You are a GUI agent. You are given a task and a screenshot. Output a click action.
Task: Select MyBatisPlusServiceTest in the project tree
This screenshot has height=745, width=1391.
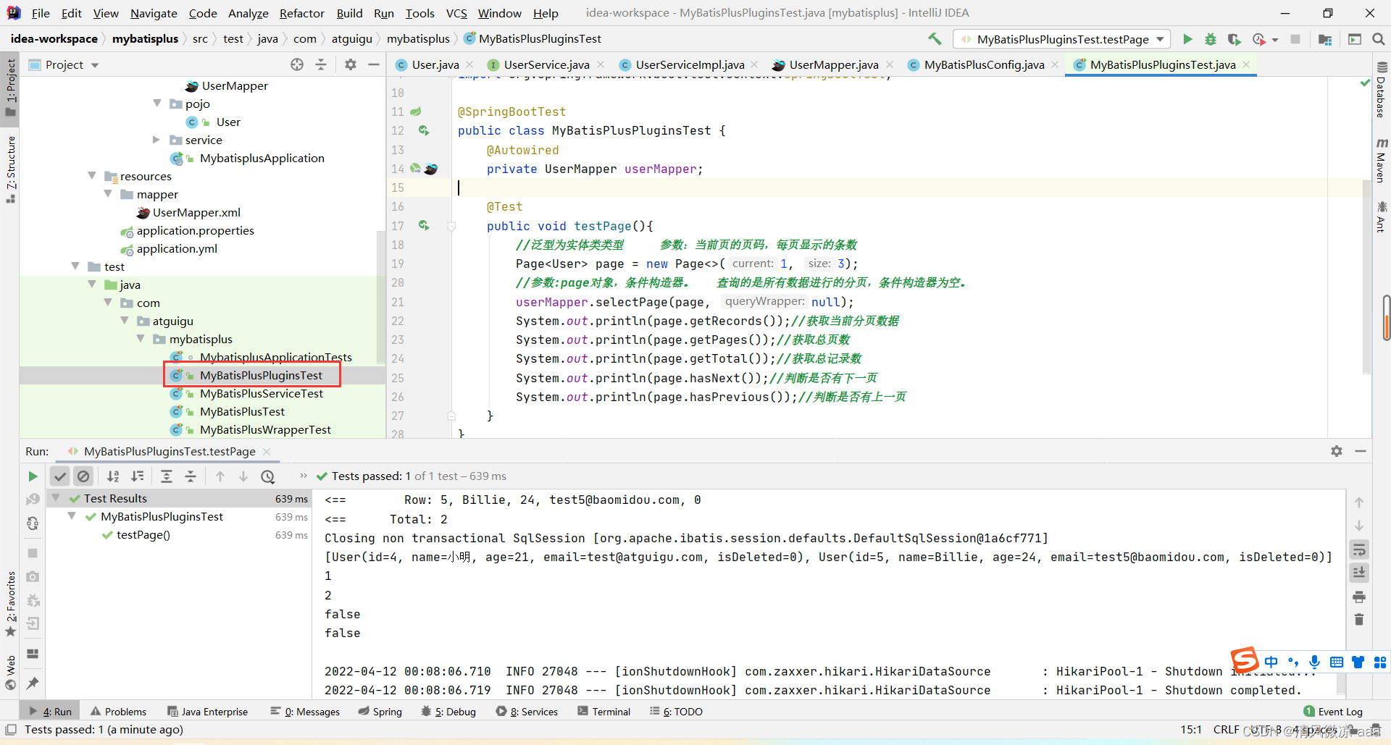[261, 394]
